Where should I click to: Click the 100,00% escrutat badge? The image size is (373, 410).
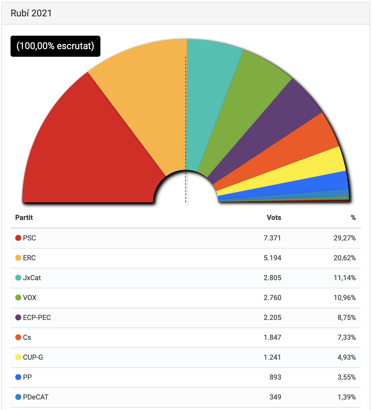[55, 46]
